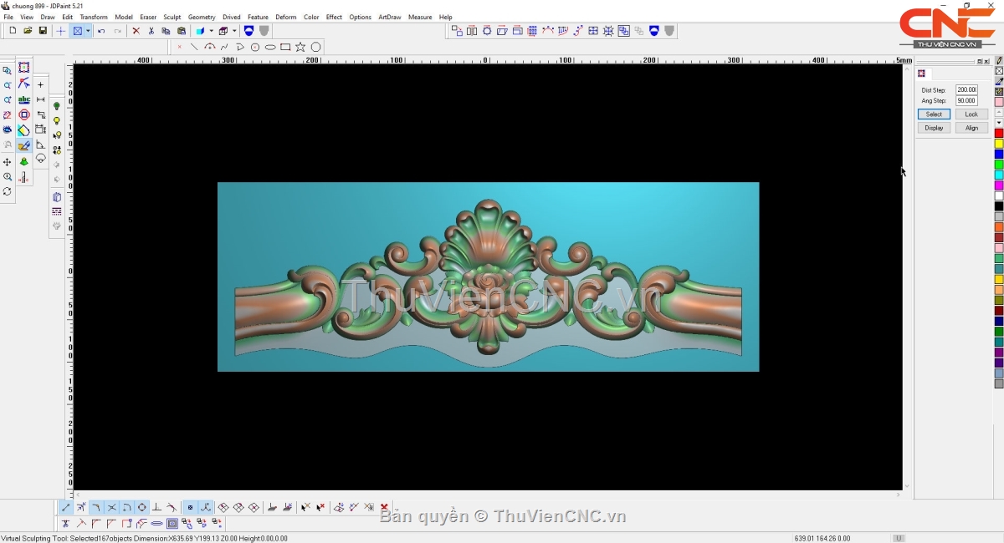Toggle the circle center snap button

click(141, 508)
